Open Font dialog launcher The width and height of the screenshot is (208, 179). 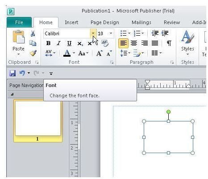[x=112, y=62]
